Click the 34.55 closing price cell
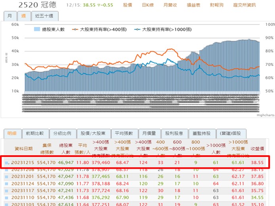This screenshot has width=275, height=206. point(257,198)
